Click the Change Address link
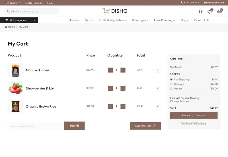The image size is (228, 157). [180, 101]
